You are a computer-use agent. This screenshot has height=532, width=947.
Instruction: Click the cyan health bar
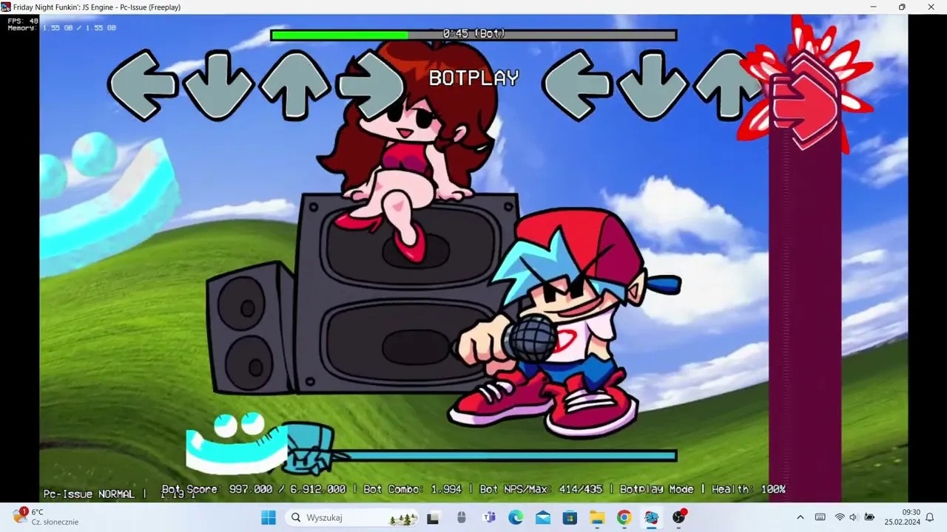[x=503, y=456]
